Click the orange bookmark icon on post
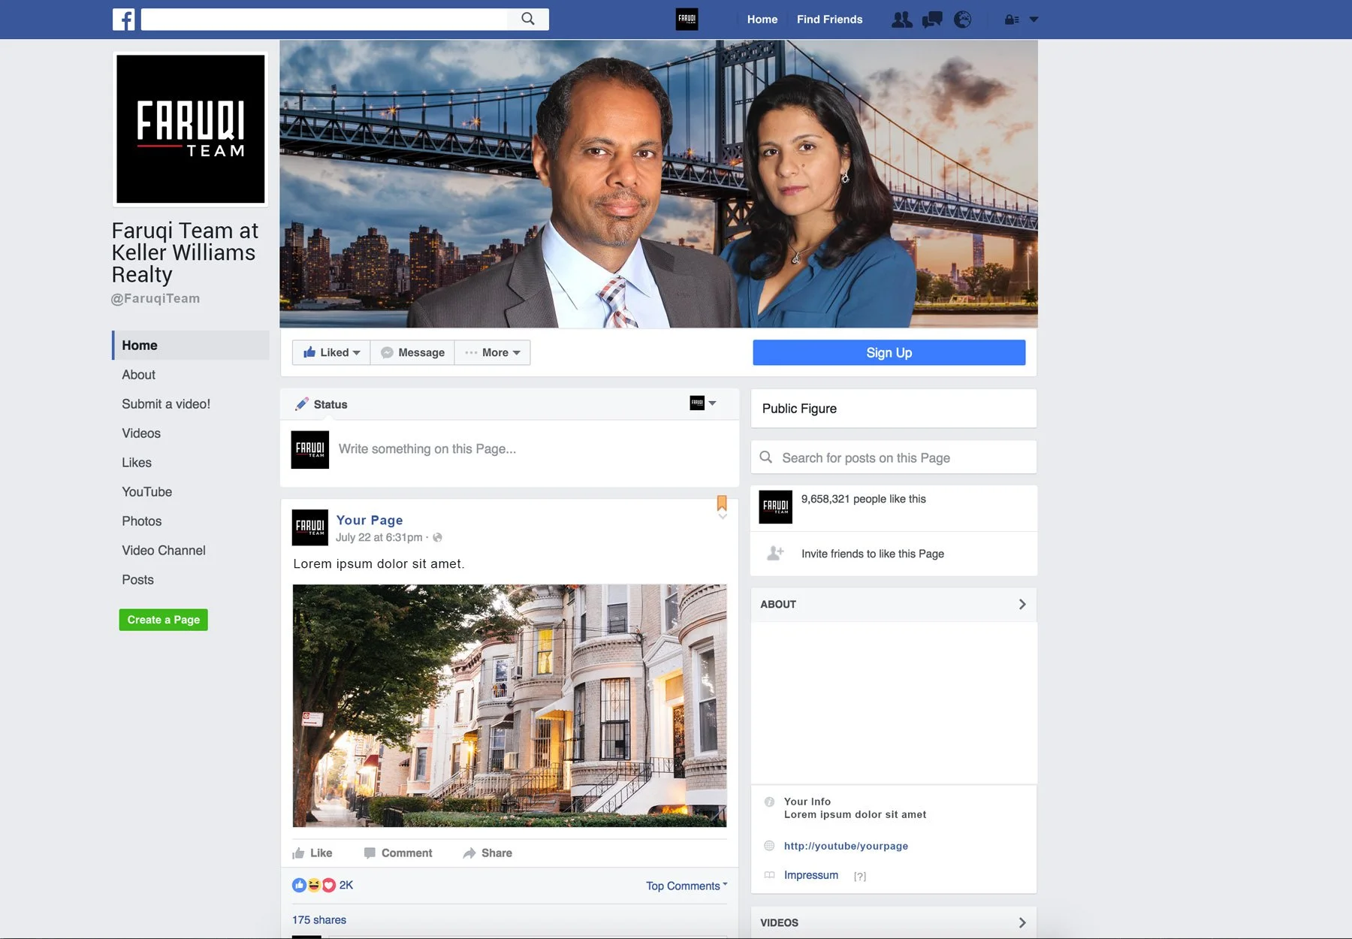The height and width of the screenshot is (939, 1352). 722,503
